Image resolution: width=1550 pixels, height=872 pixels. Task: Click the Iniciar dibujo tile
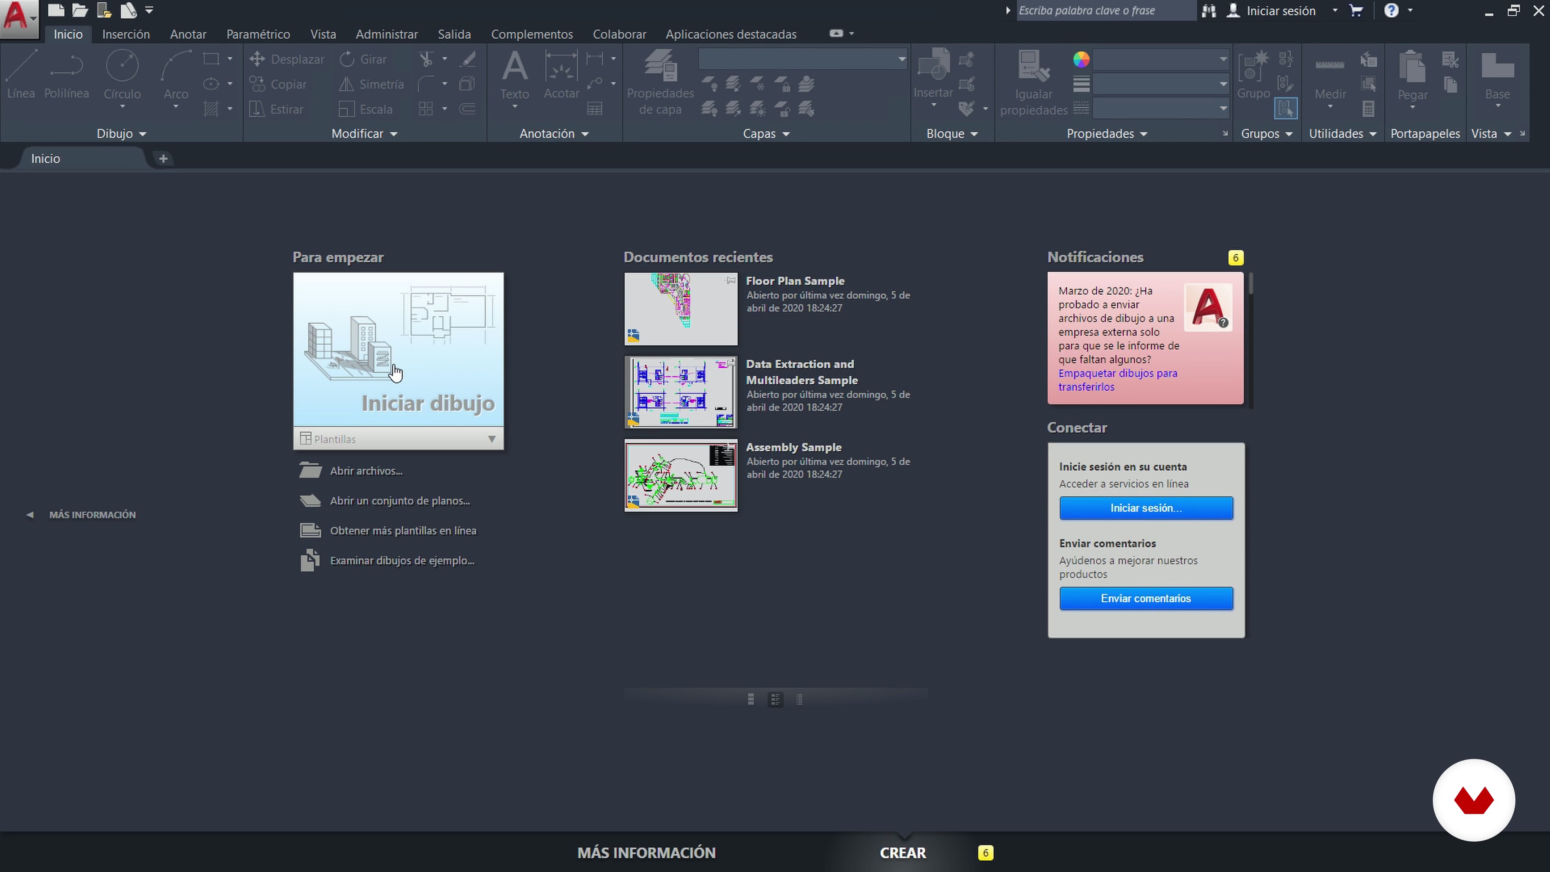point(398,350)
